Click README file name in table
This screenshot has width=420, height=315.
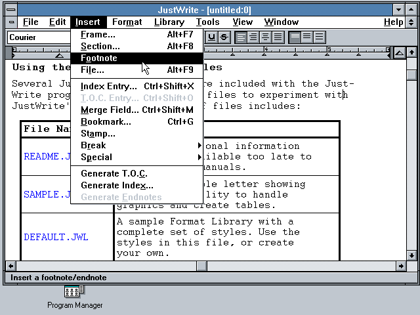tap(47, 156)
